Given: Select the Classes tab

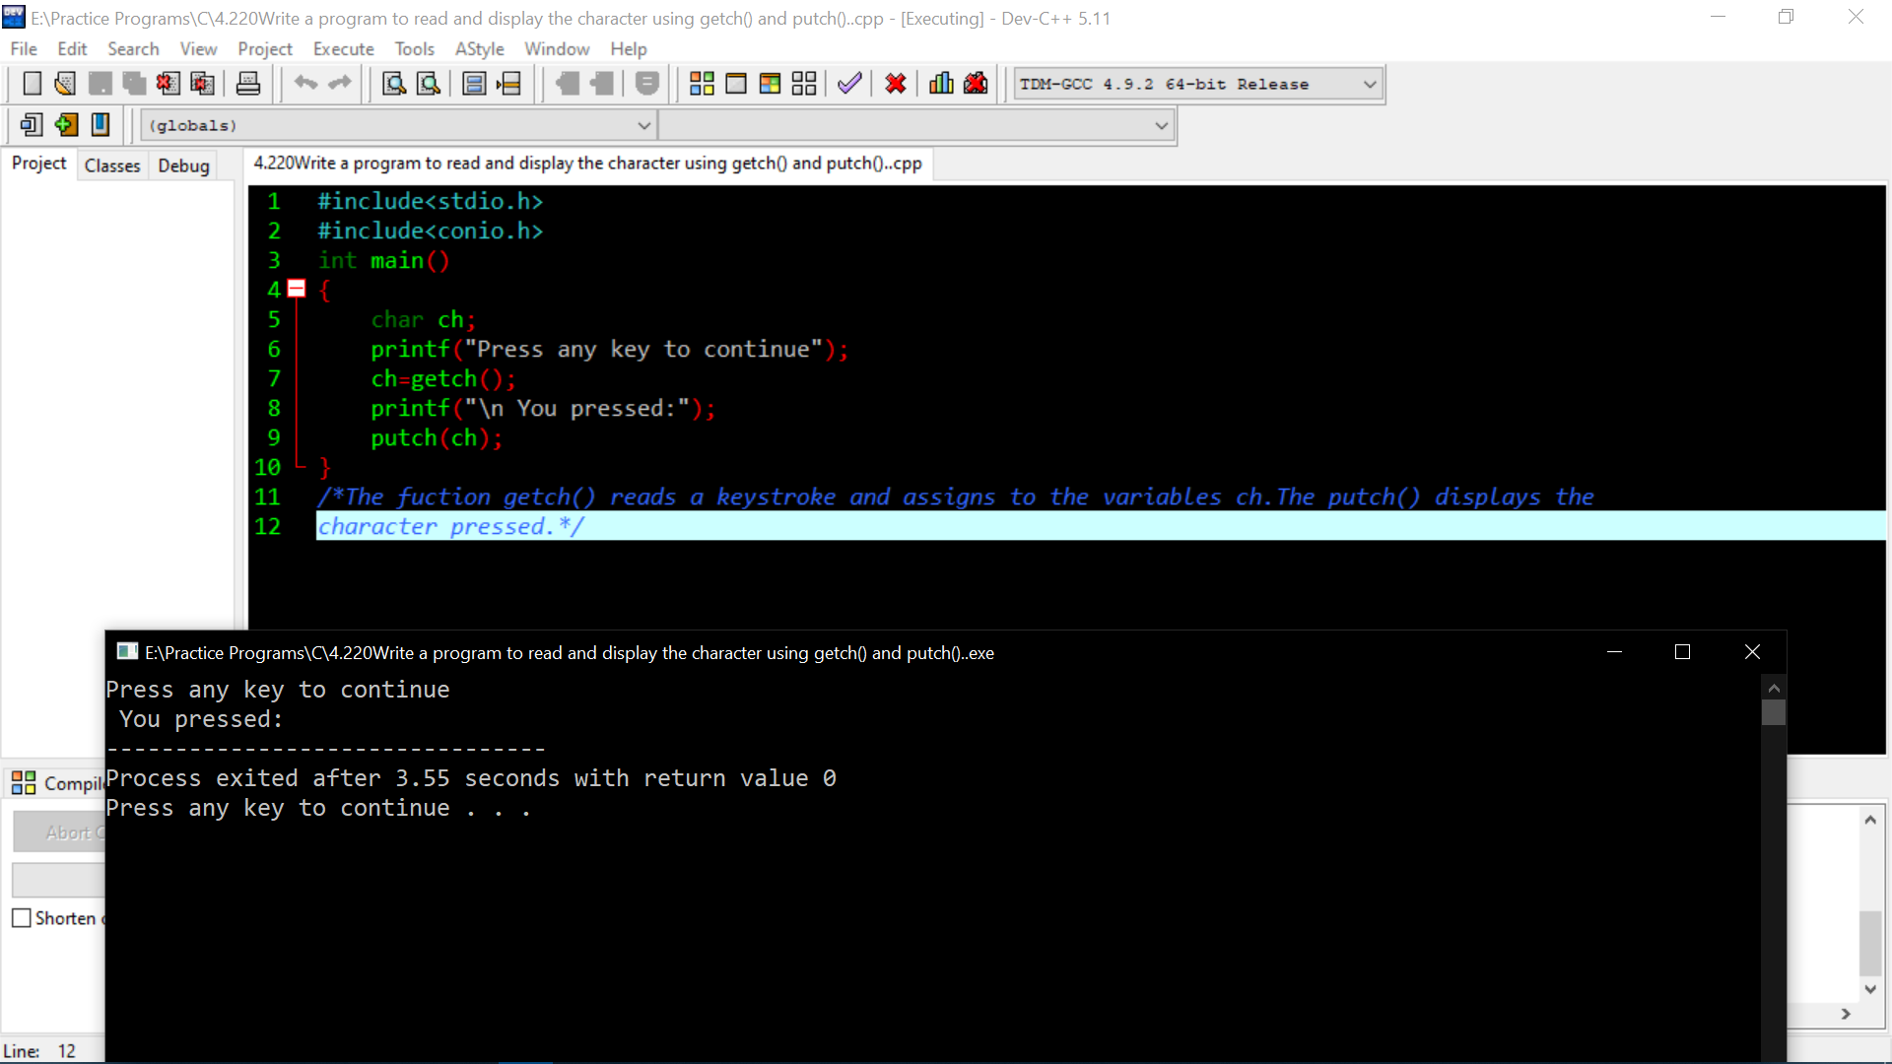Looking at the screenshot, I should [x=110, y=165].
